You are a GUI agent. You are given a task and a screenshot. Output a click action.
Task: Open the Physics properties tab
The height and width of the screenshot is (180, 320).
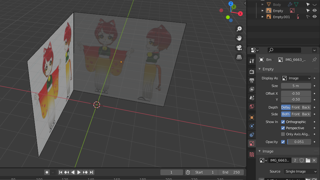click(251, 126)
